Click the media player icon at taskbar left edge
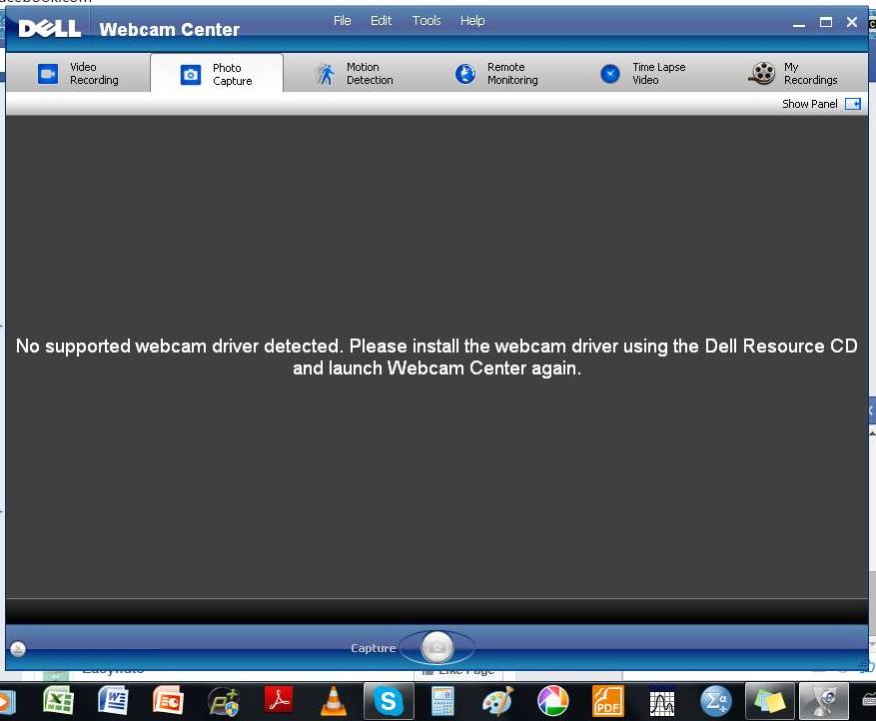The width and height of the screenshot is (876, 721). (x=6, y=702)
